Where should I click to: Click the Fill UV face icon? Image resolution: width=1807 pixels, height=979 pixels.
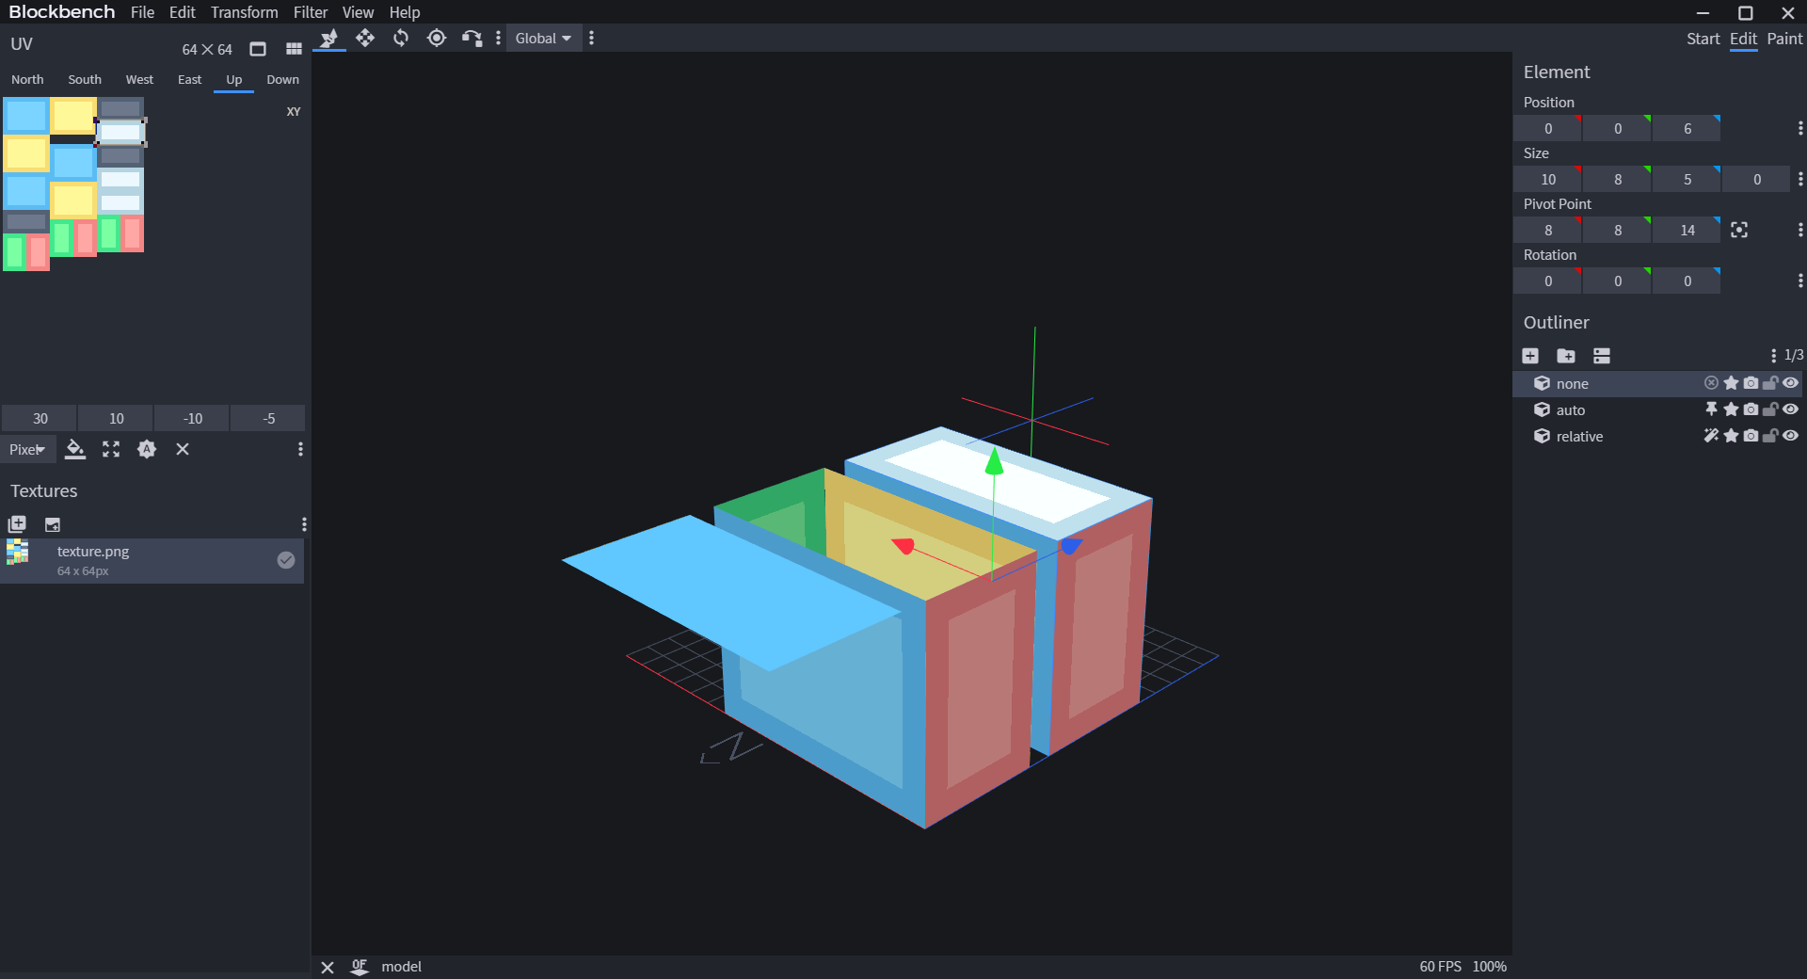(x=75, y=449)
